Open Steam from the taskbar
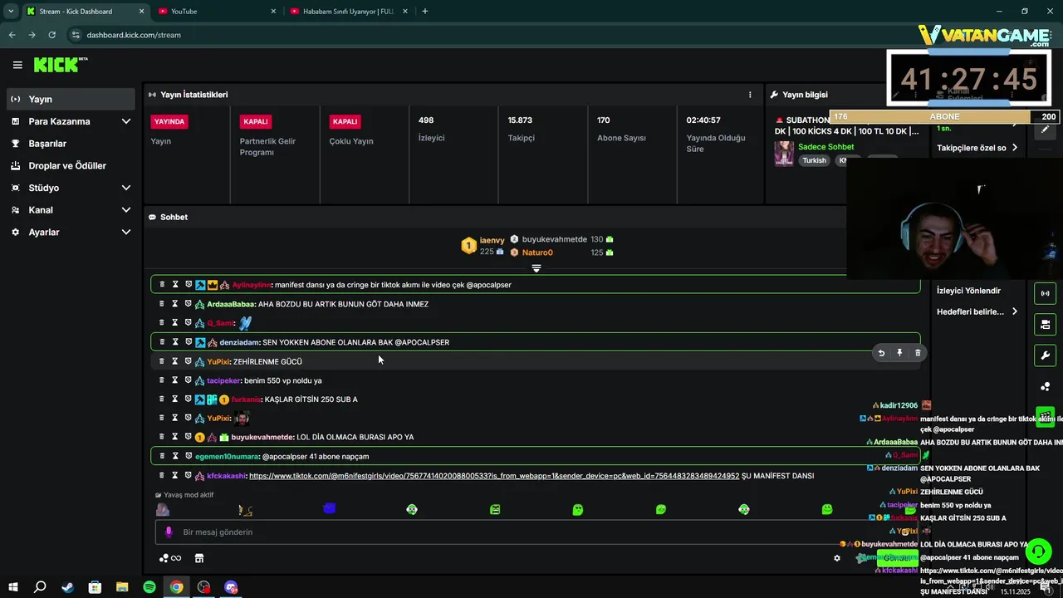1063x598 pixels. click(x=67, y=587)
